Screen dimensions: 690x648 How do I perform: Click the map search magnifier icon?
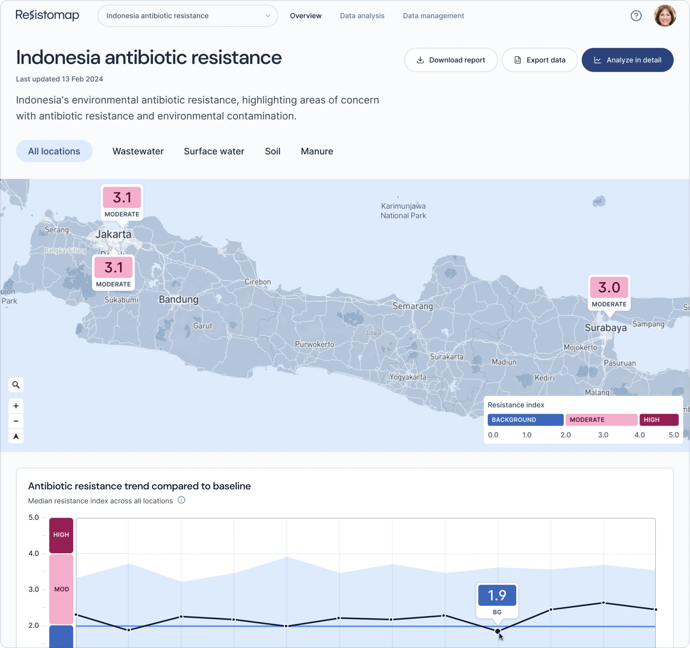pyautogui.click(x=16, y=385)
